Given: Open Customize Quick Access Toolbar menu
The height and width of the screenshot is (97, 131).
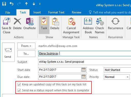Looking at the screenshot, I should [40, 4].
